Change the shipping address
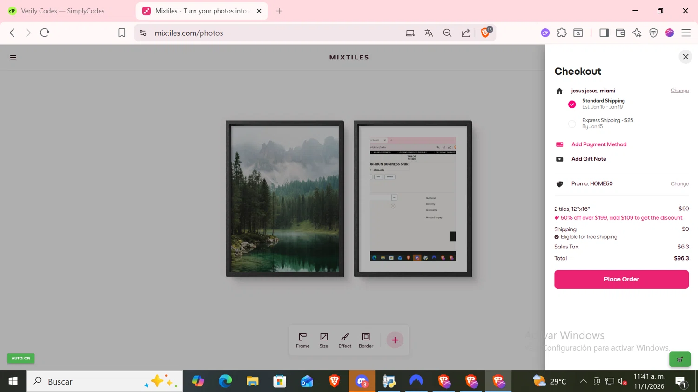The width and height of the screenshot is (698, 392). (679, 91)
